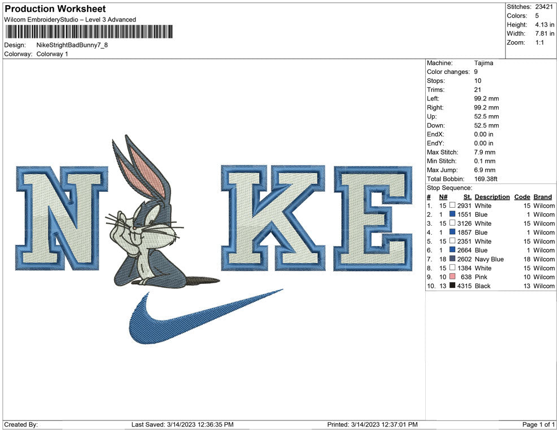Click the Colors count 5
The width and height of the screenshot is (559, 430).
point(536,16)
